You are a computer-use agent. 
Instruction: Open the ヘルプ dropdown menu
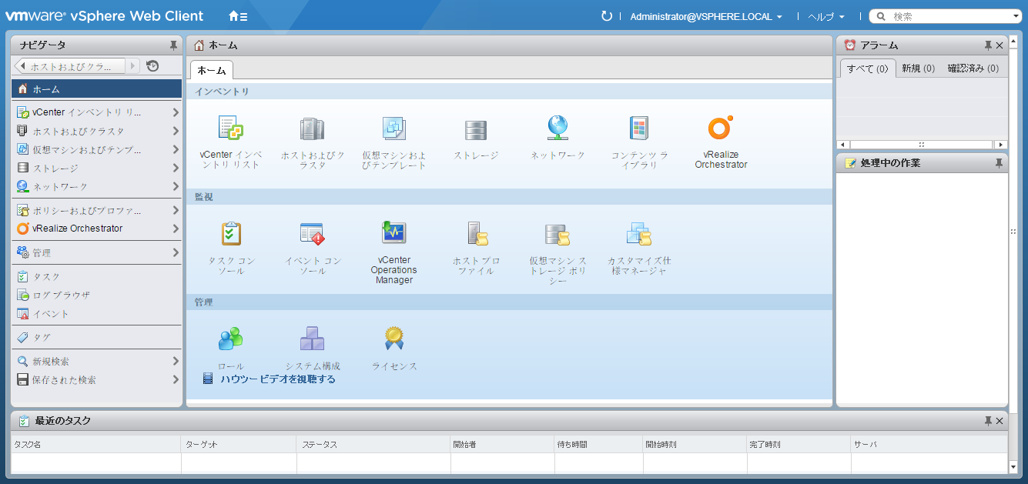click(826, 16)
